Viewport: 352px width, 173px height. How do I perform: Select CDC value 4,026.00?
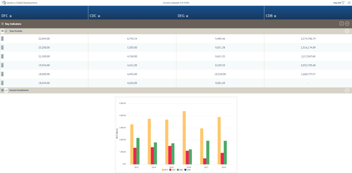[x=132, y=83]
